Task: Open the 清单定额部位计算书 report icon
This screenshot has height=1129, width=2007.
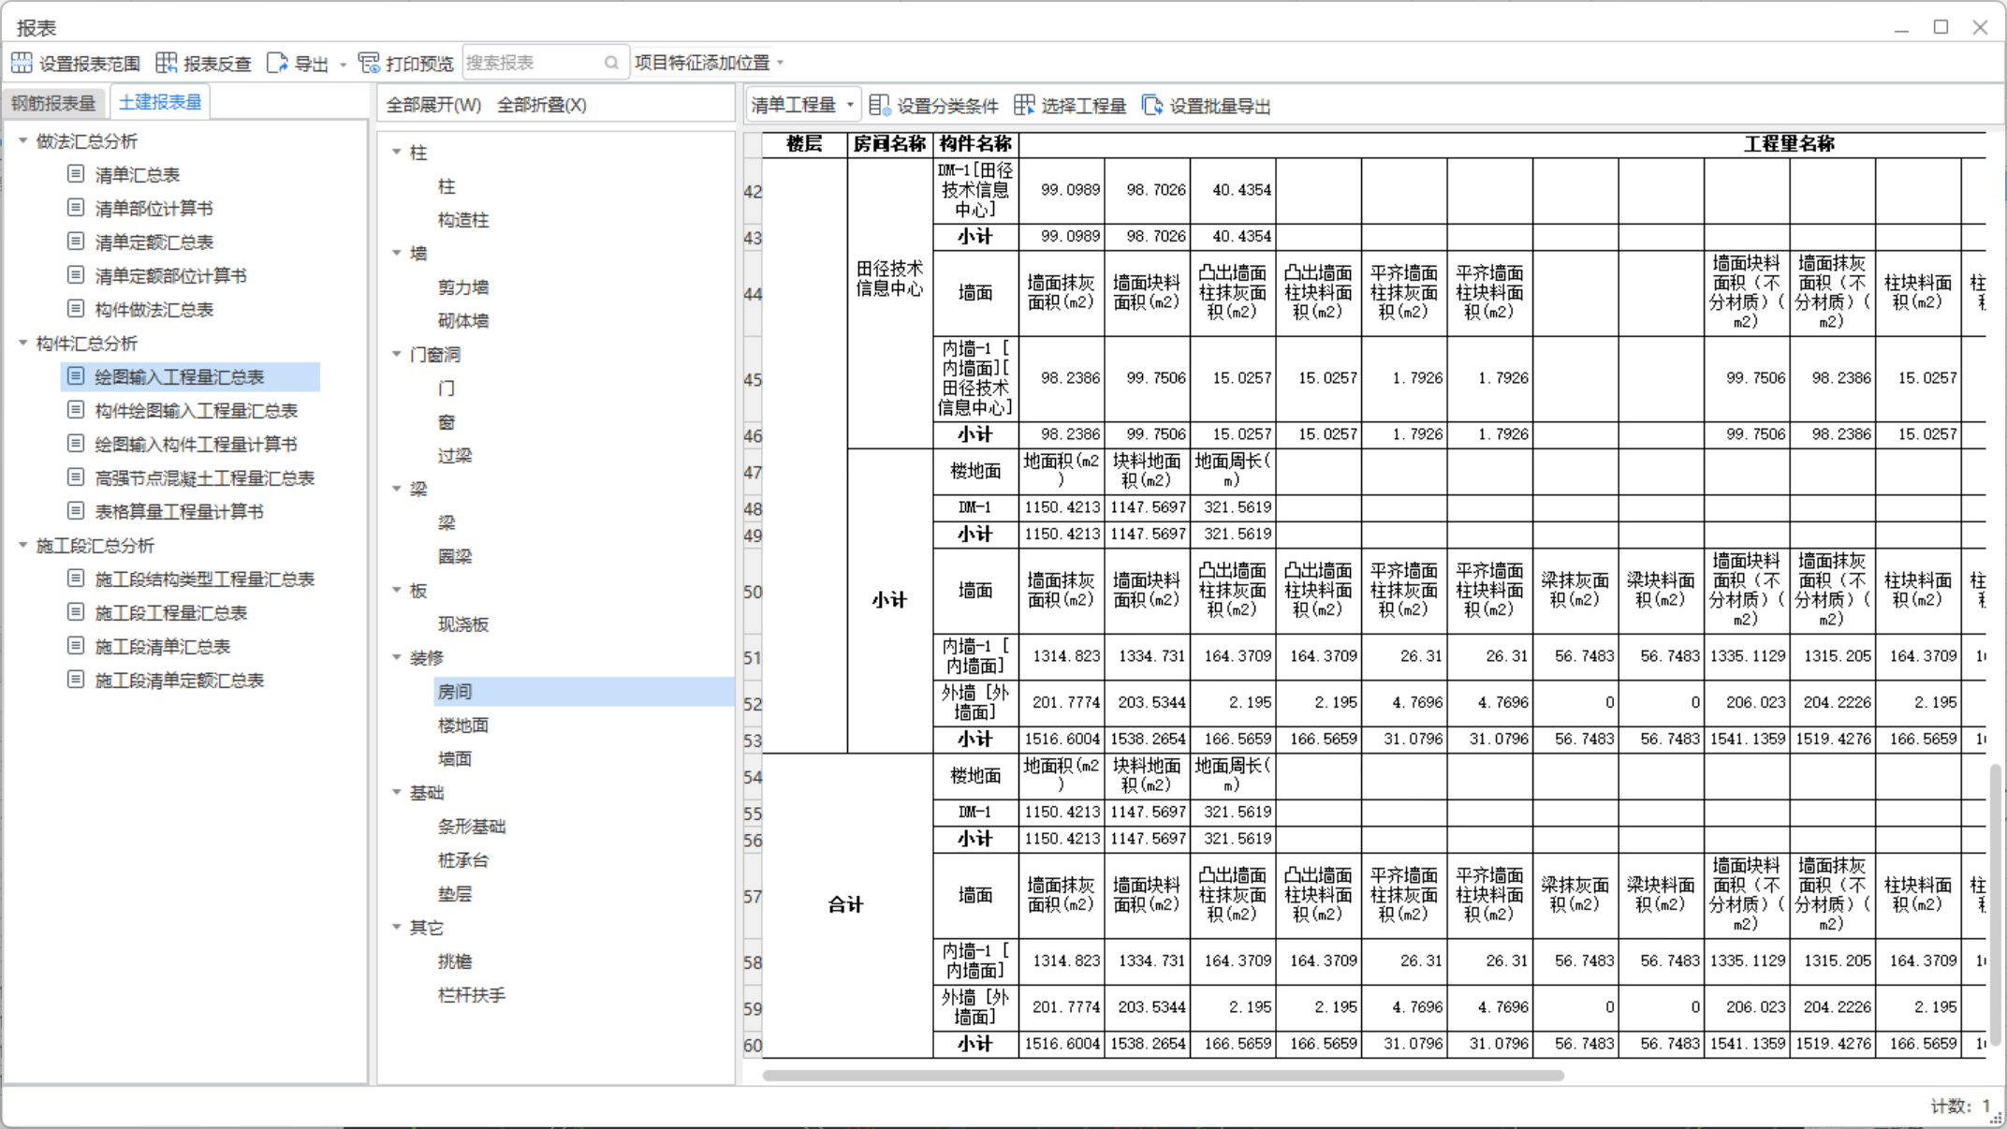Action: coord(76,274)
